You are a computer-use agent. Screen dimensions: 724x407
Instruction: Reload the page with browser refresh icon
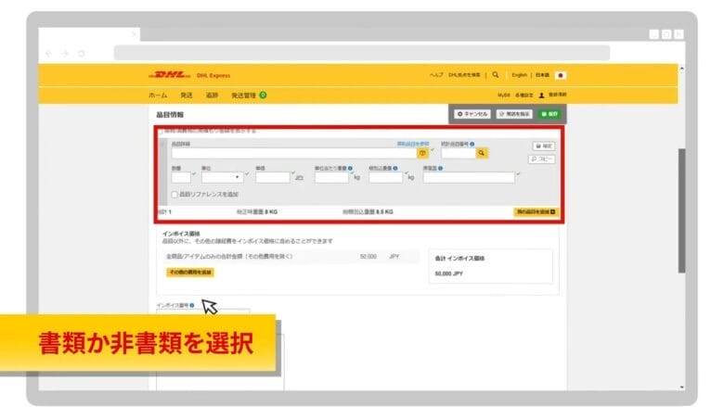coord(82,54)
